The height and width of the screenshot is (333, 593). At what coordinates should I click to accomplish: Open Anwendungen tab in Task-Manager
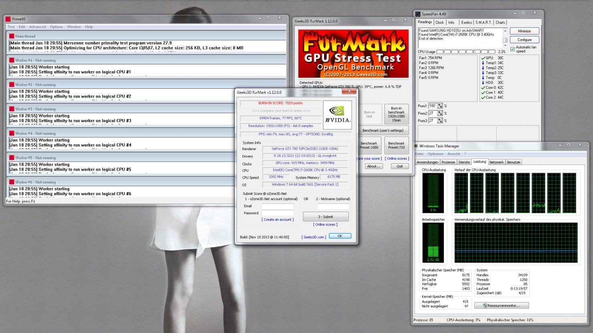pos(427,162)
